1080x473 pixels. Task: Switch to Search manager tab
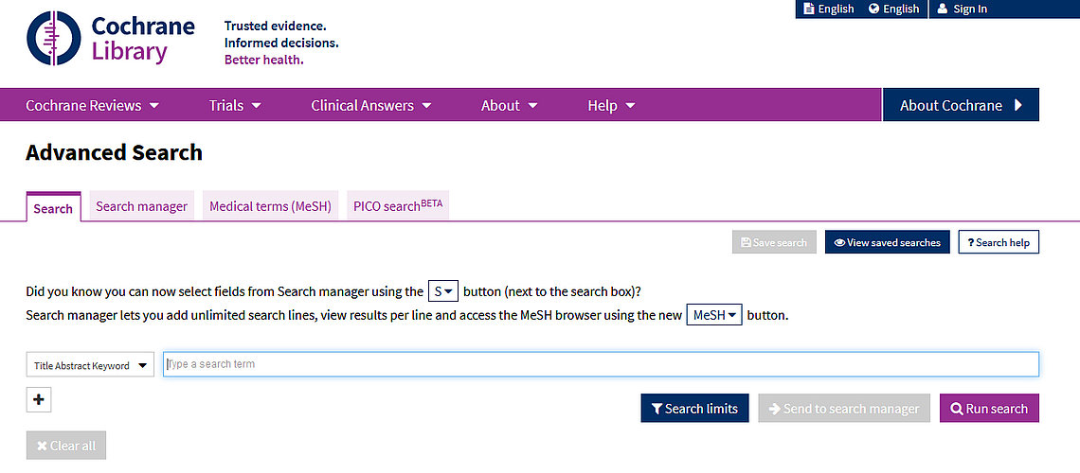click(142, 206)
